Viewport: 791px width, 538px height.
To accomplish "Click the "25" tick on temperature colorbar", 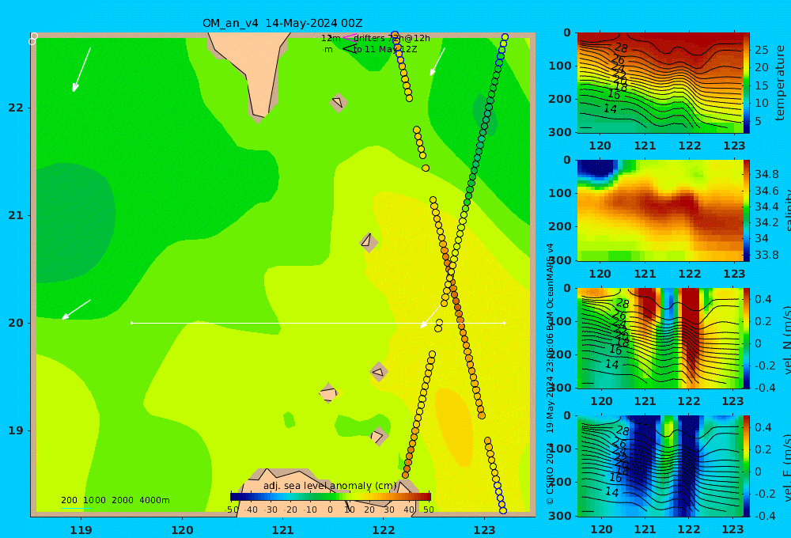I will [x=762, y=50].
